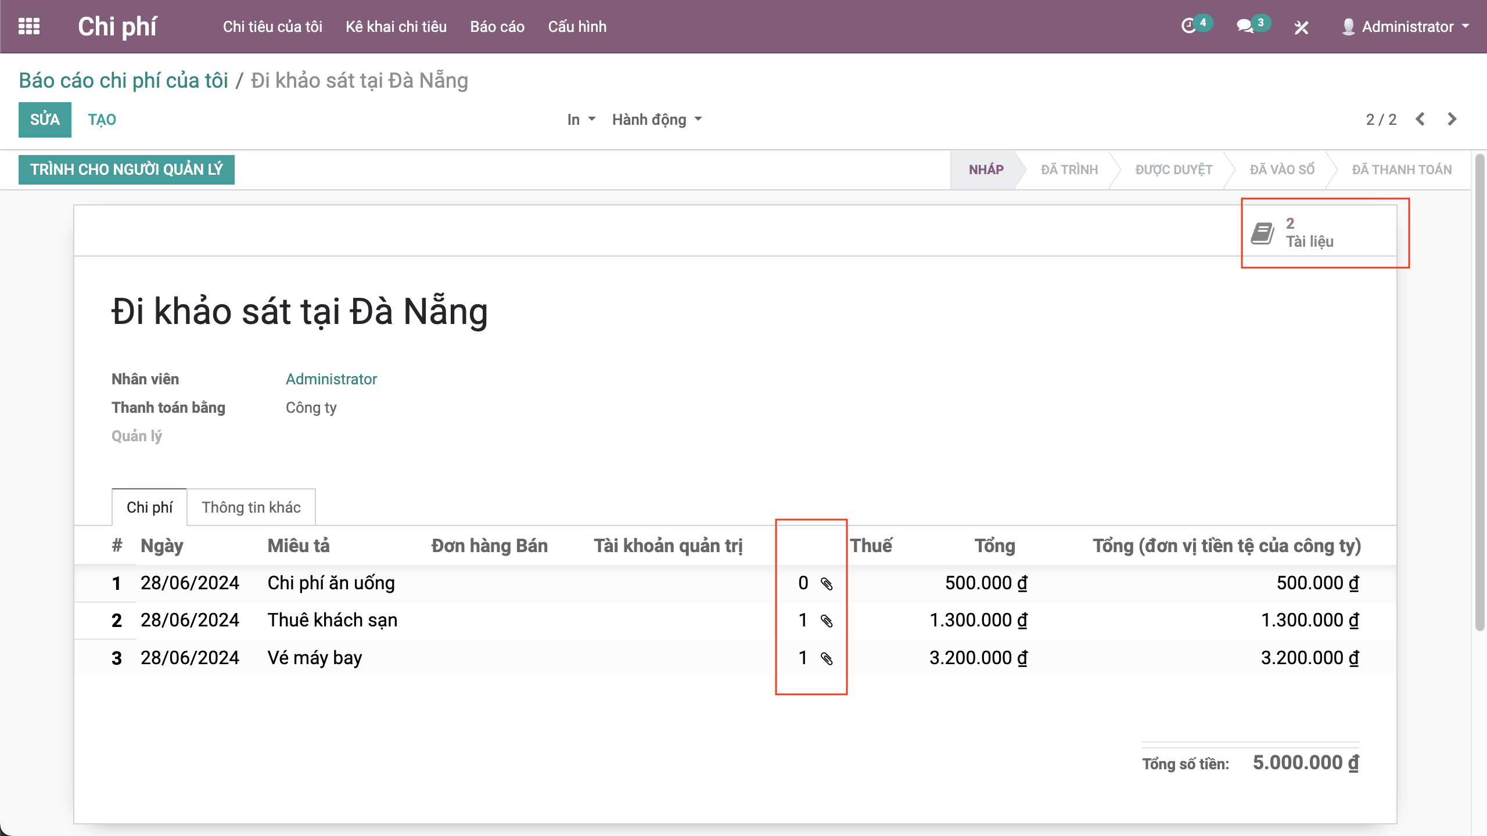Viewport: 1487px width, 836px height.
Task: Click the Báo cáo chi phí của tôi breadcrumb
Action: coord(123,81)
